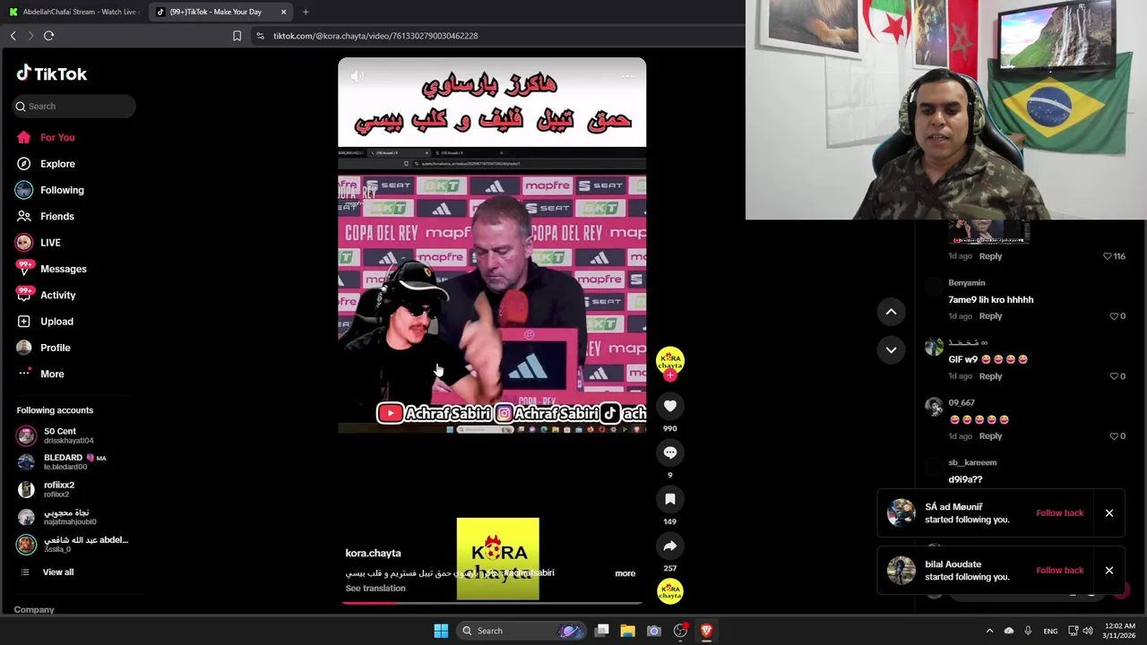Close the TikTok browser tab
The image size is (1147, 645).
point(284,12)
